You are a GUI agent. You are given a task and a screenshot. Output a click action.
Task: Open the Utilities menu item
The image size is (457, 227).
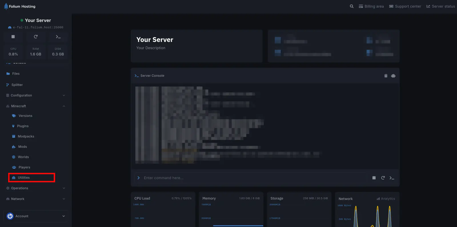click(24, 178)
